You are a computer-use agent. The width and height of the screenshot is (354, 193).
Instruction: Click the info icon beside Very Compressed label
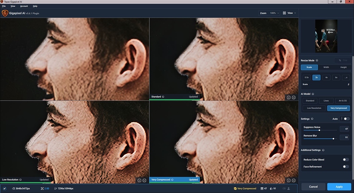pos(172,180)
